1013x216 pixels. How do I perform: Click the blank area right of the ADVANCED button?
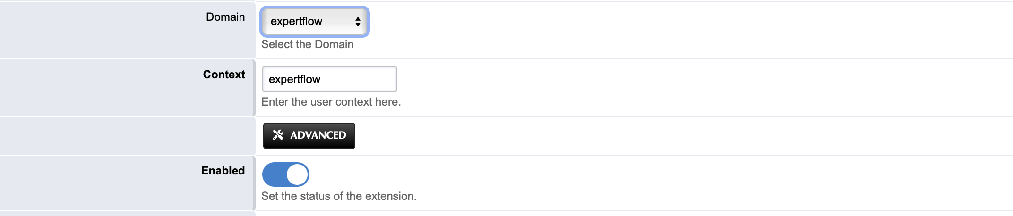661,136
